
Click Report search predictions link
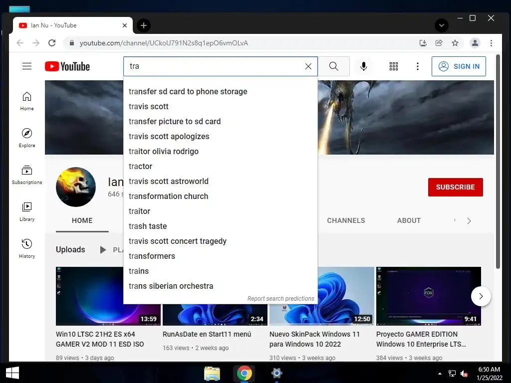pyautogui.click(x=280, y=299)
